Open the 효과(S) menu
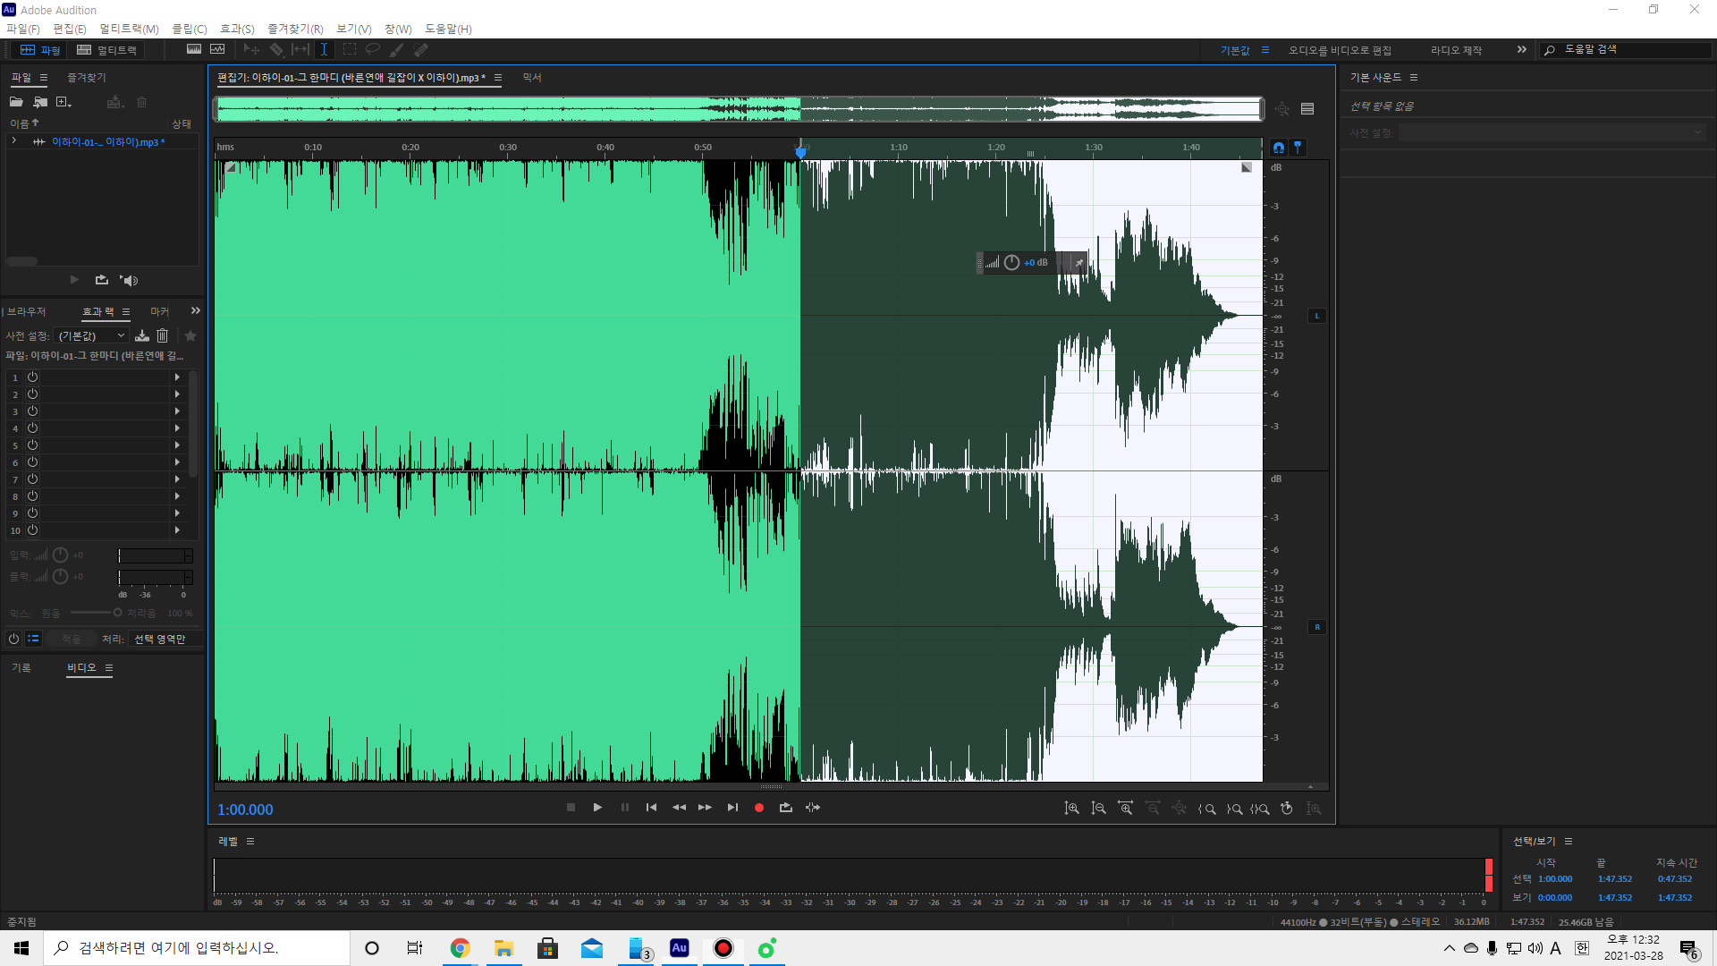This screenshot has height=966, width=1717. (x=237, y=29)
